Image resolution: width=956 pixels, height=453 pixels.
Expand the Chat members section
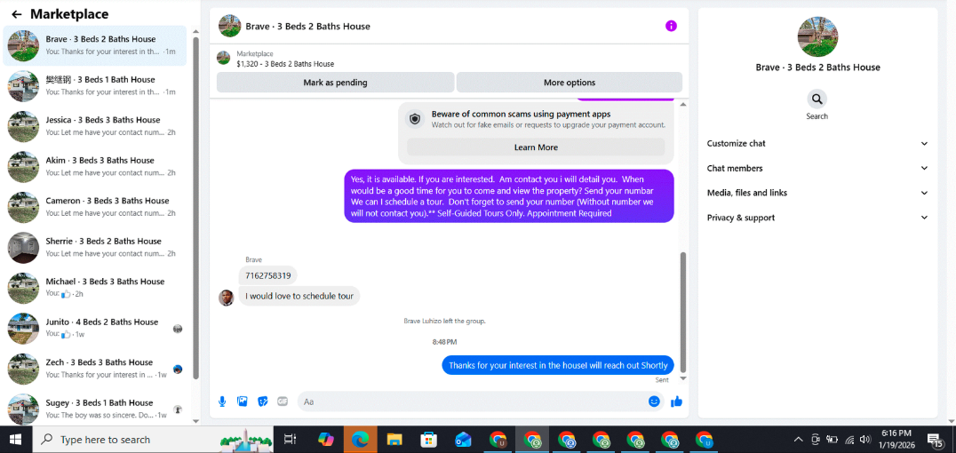817,168
